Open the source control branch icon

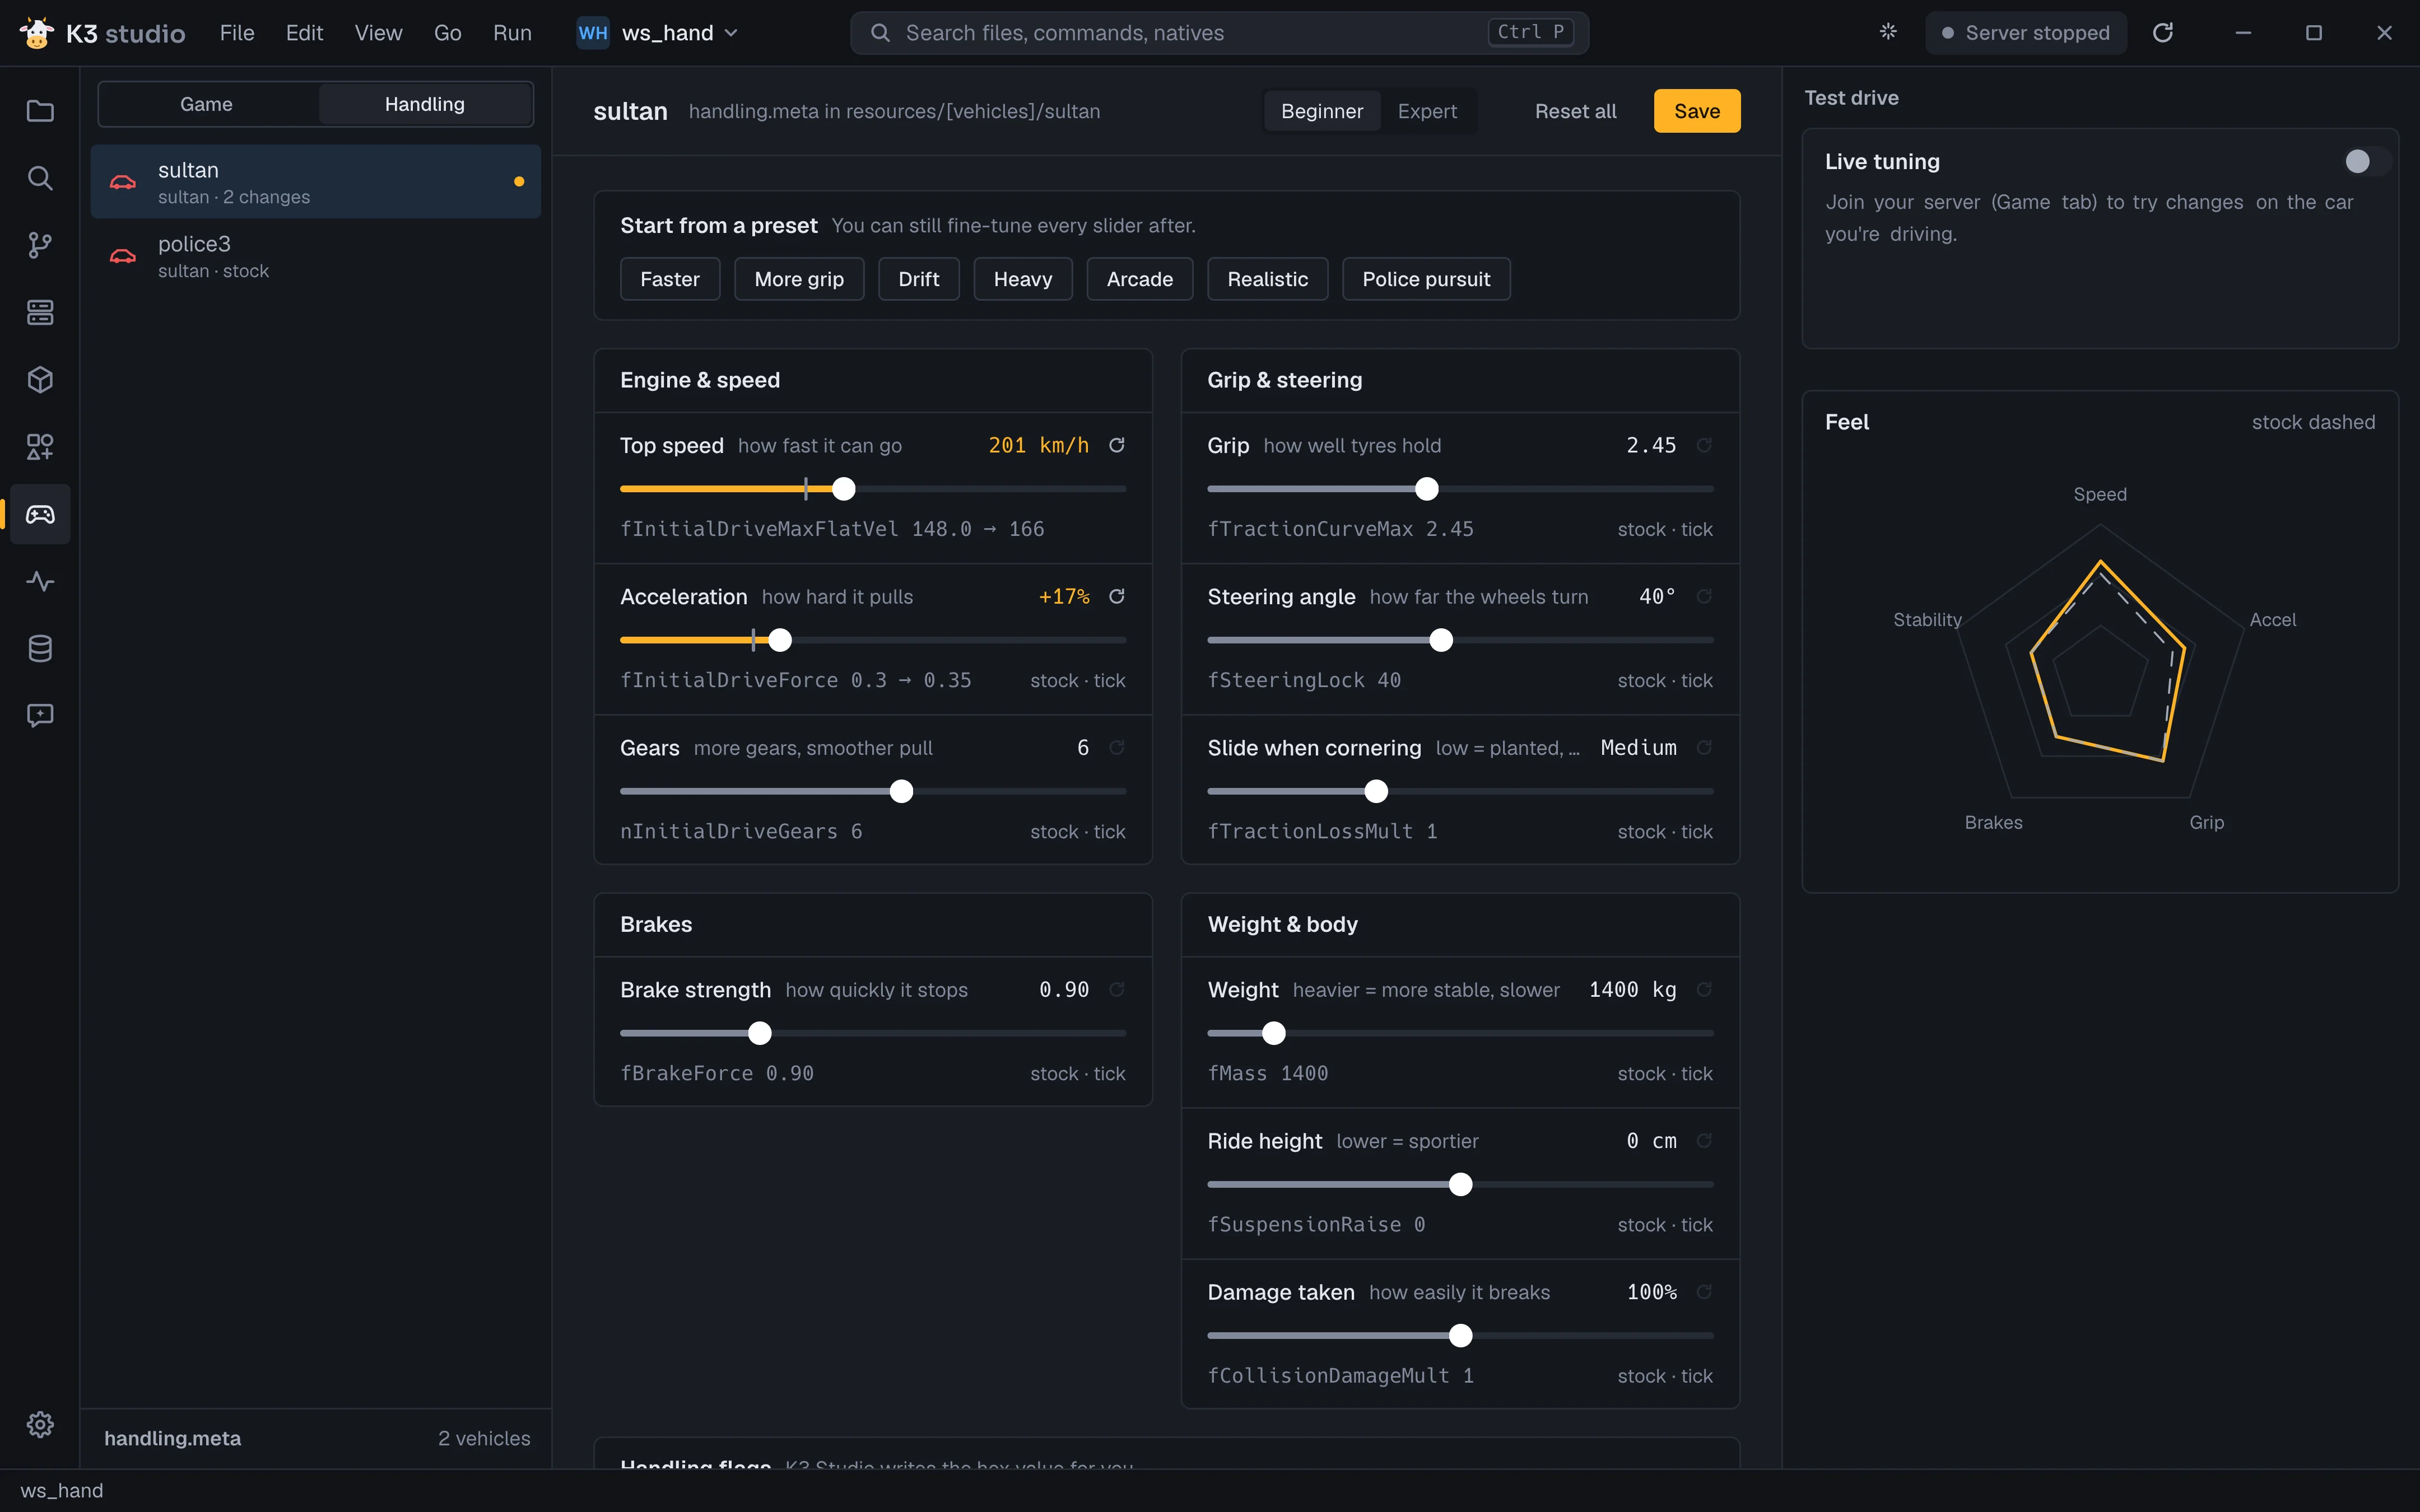click(x=40, y=245)
